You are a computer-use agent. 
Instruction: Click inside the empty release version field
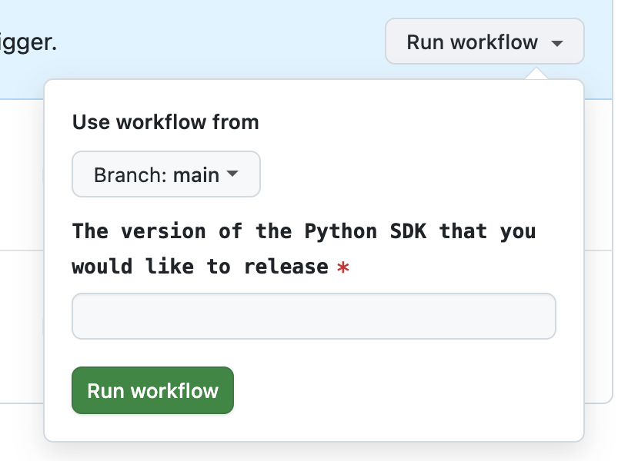(x=313, y=316)
